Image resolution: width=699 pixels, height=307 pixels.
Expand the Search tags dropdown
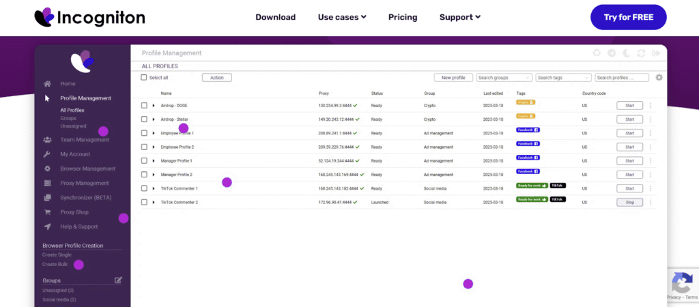click(563, 78)
